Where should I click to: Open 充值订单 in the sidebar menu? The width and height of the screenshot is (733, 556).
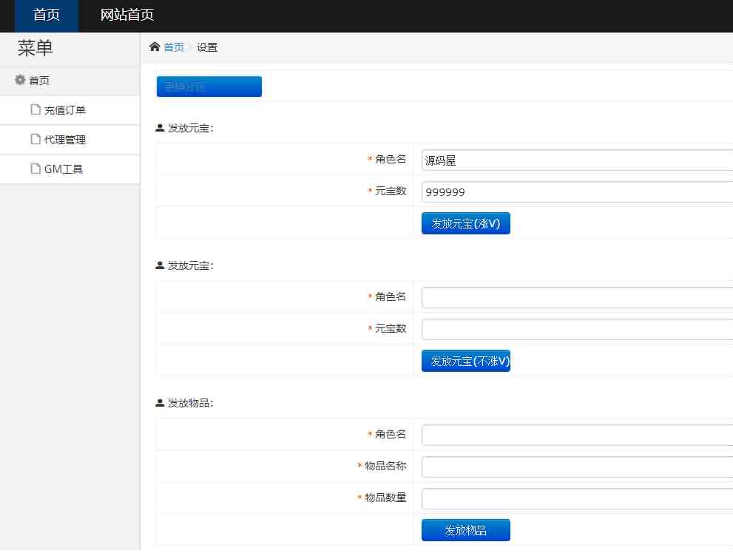point(65,110)
